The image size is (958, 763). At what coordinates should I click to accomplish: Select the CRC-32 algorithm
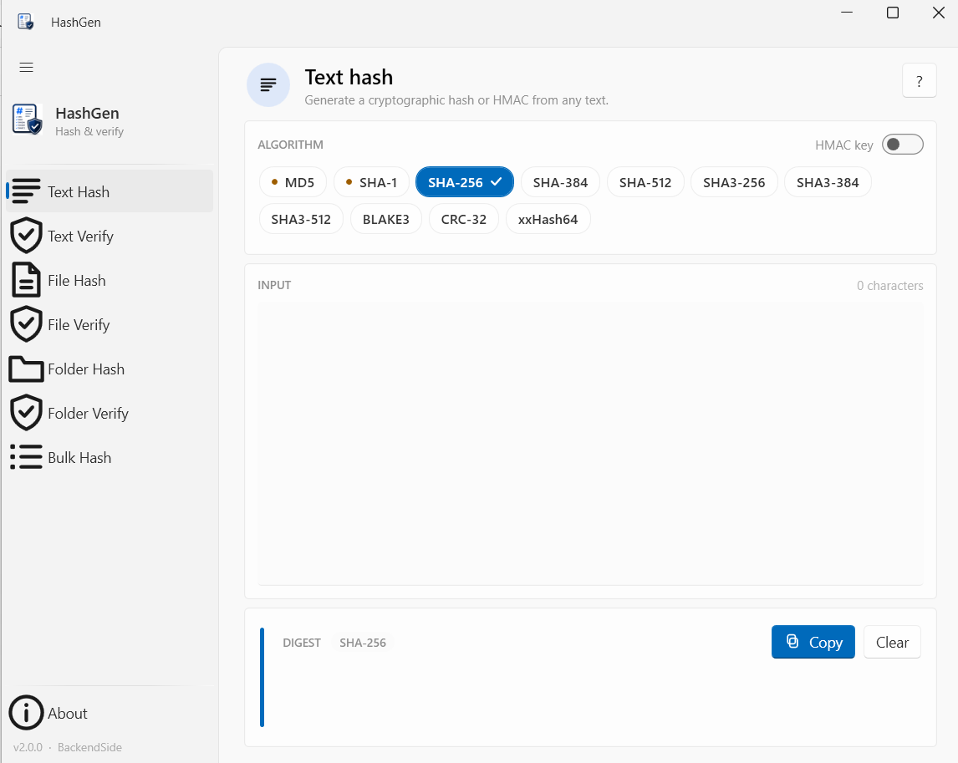pos(464,219)
